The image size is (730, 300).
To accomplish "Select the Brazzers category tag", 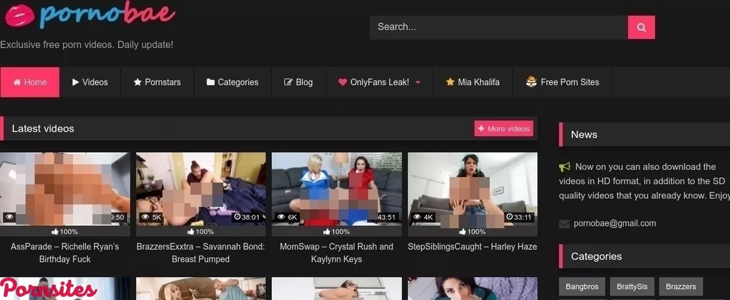I will tap(680, 287).
